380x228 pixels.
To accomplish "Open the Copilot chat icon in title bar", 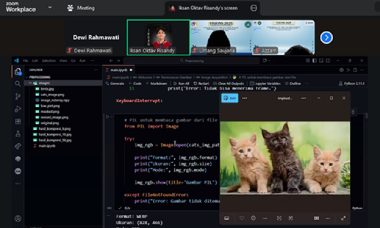I will click(264, 61).
